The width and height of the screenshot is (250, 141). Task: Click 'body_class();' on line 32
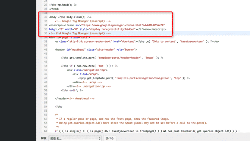pyautogui.click(x=76, y=17)
